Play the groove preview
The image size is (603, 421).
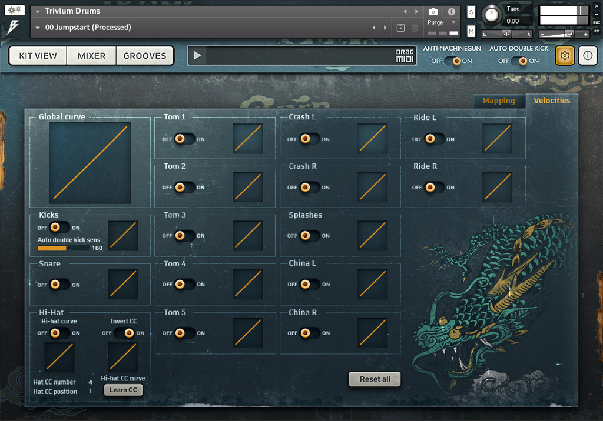point(197,56)
